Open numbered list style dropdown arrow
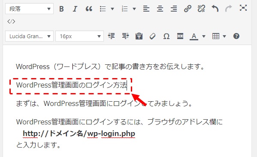 [x=134, y=9]
